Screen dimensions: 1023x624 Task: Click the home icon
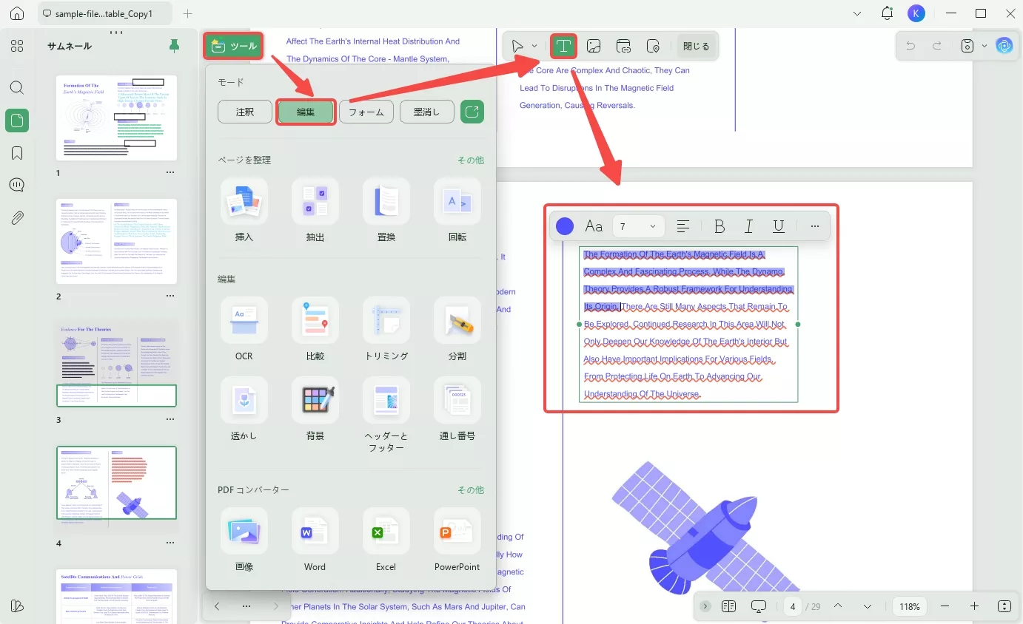pos(17,14)
